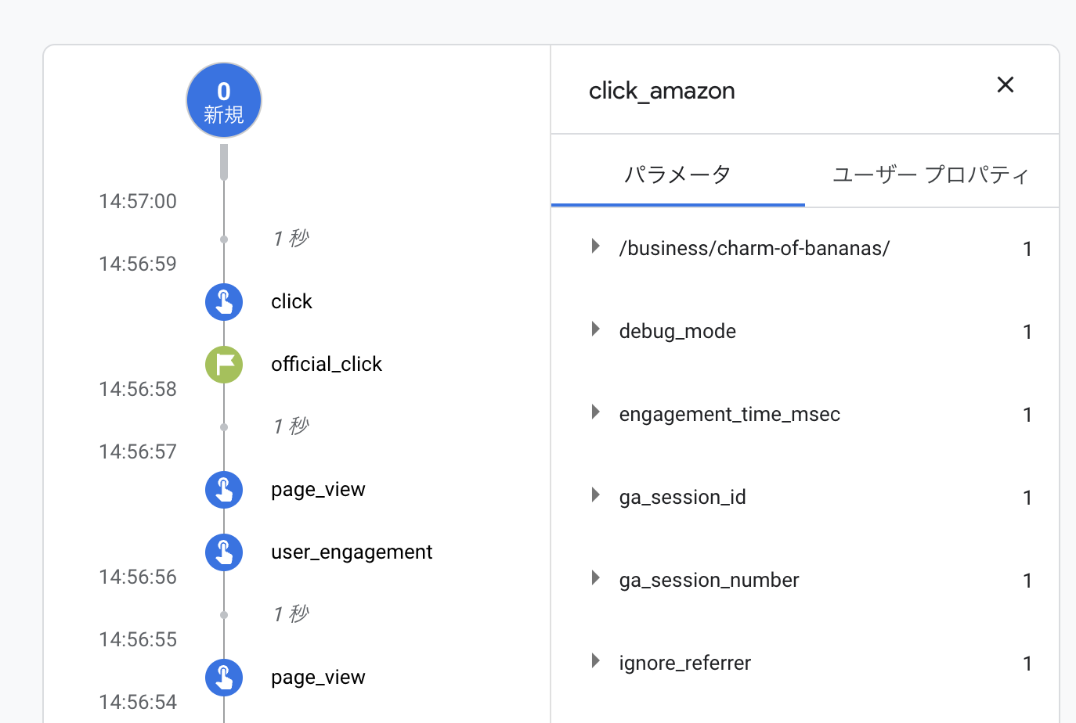Screen dimensions: 1076x723
Task: Click the engagement_time_msec parameter name
Action: [730, 414]
